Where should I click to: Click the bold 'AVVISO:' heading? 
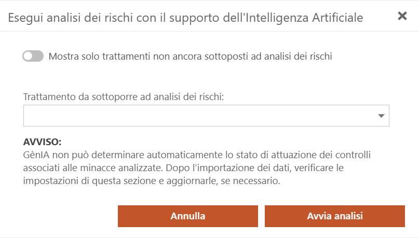pos(43,142)
